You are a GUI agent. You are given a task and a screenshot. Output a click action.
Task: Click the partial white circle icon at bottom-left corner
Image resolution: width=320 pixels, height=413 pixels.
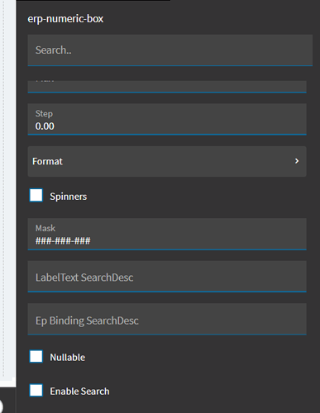click(x=1, y=406)
